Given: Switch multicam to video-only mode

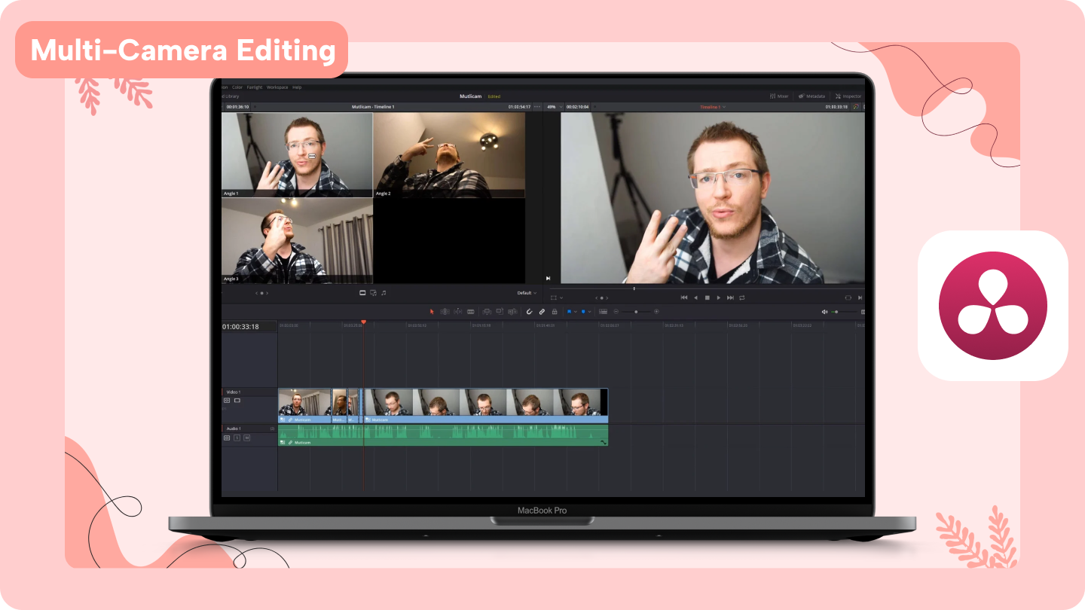Looking at the screenshot, I should click(x=362, y=292).
